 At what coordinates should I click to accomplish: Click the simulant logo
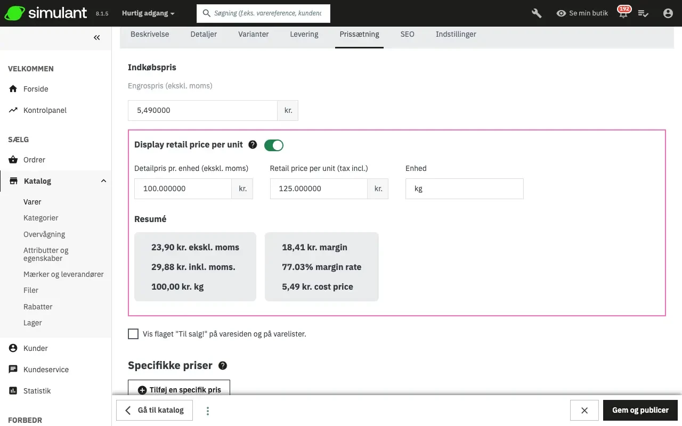point(45,13)
